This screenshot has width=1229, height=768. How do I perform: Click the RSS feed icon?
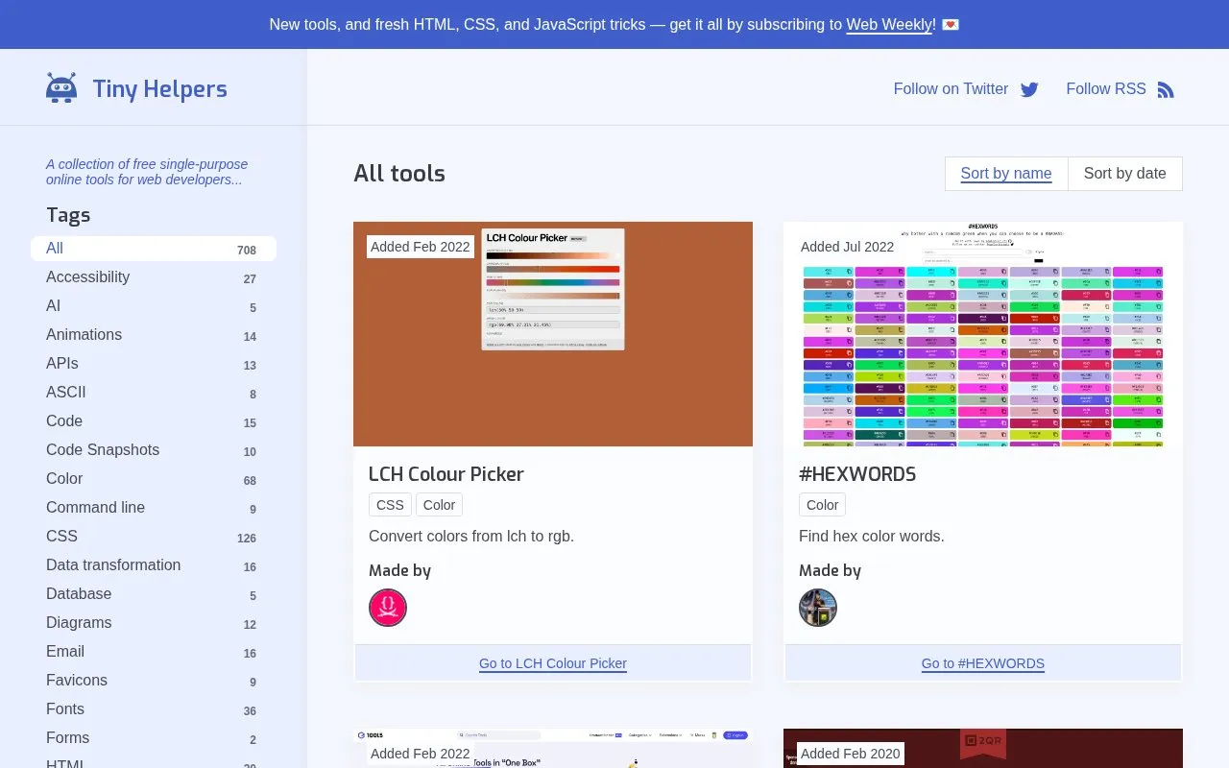click(1166, 89)
